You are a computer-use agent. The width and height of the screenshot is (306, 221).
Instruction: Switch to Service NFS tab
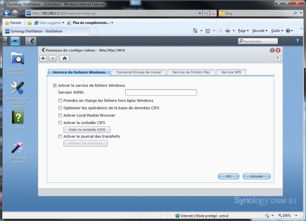click(x=231, y=72)
